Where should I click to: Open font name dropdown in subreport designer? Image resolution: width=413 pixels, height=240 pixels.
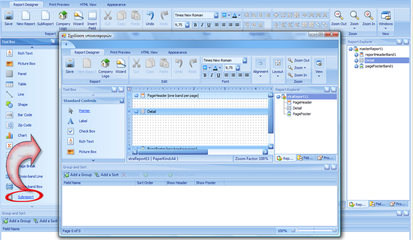[x=245, y=60]
